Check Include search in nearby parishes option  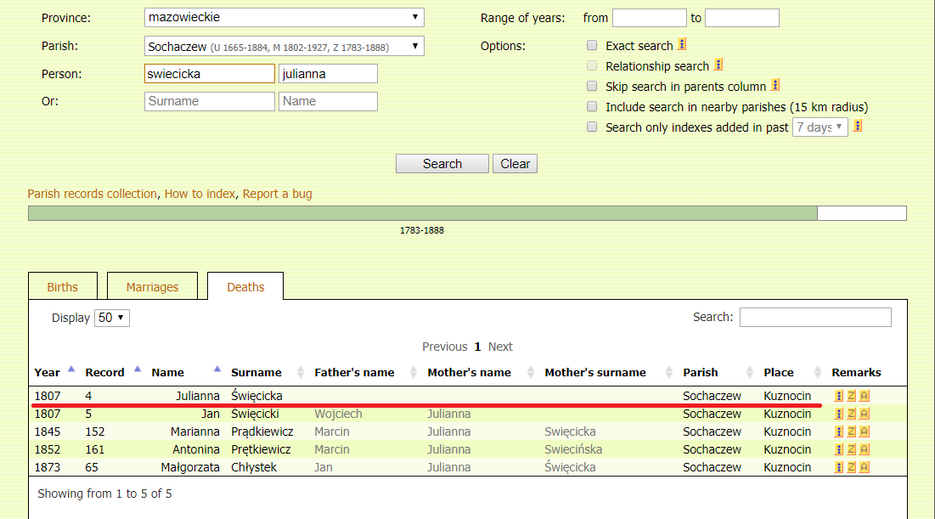[592, 107]
